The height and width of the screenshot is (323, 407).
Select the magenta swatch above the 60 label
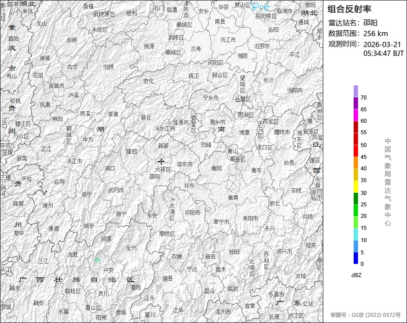coord(356,115)
